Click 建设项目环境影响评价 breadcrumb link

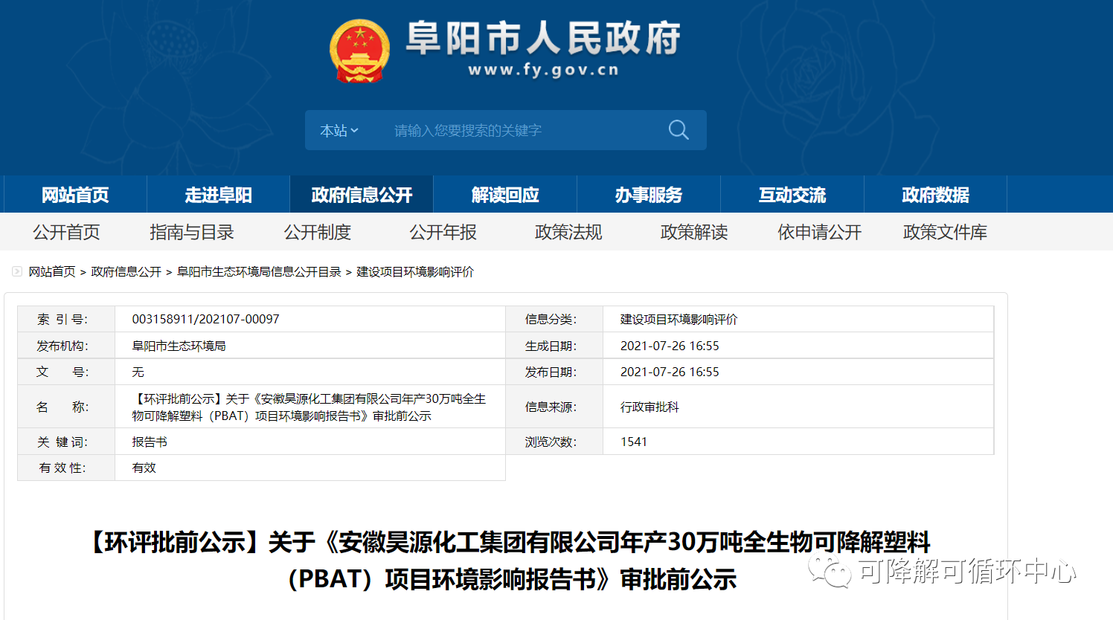point(415,272)
